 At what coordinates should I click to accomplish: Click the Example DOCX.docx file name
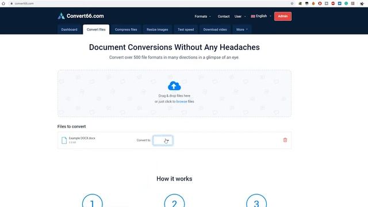82,138
